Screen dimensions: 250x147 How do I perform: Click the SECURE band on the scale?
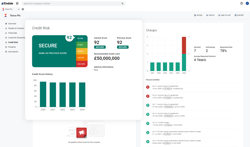tap(82, 38)
